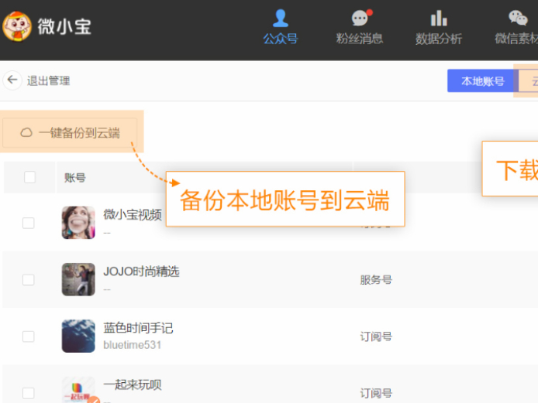
Task: Check the 蓝色时间手记 account checkbox
Action: tap(28, 336)
